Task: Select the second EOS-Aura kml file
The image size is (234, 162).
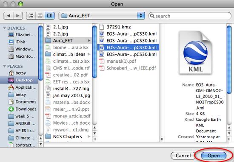Action: [x=128, y=41]
